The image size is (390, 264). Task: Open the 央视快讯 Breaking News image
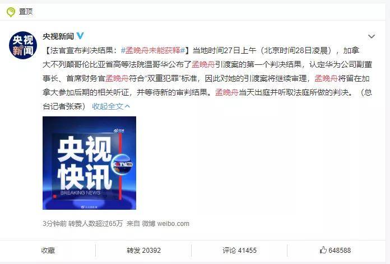89,163
